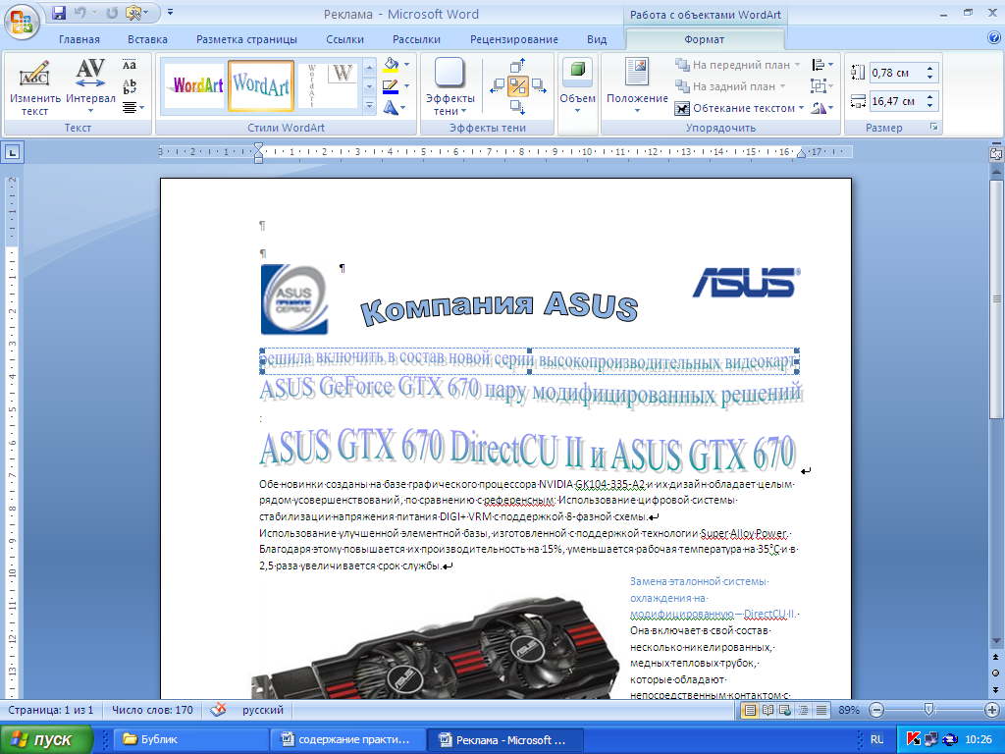Expand the WordArt styles gallery
The image size is (1005, 754).
[x=369, y=106]
